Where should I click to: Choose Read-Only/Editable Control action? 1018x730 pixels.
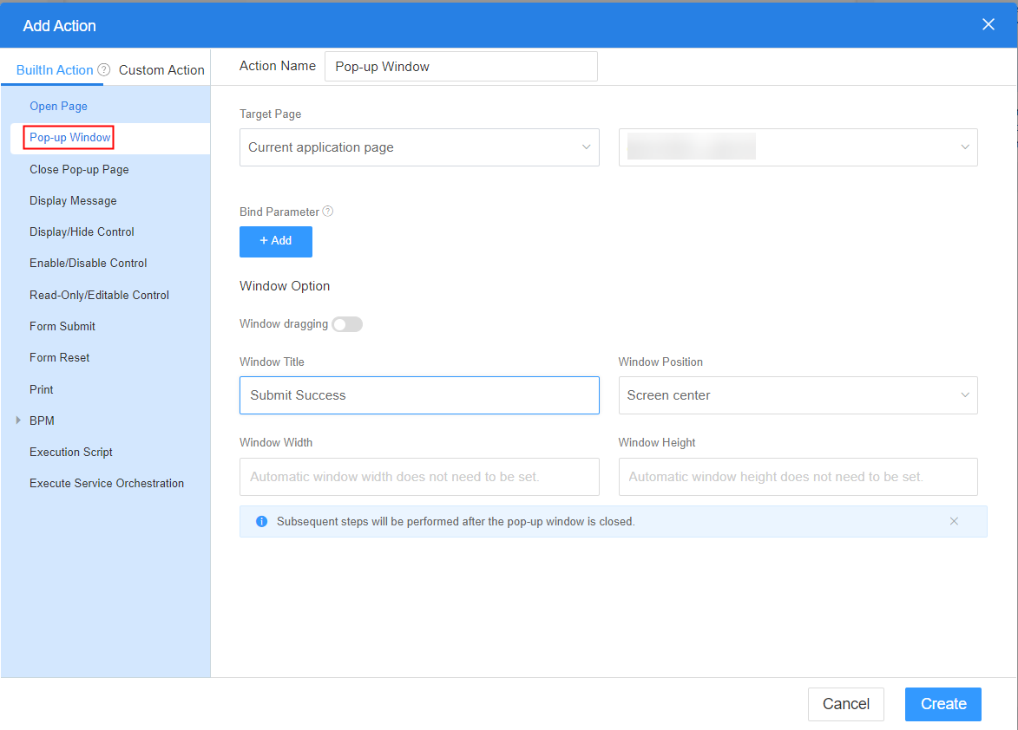click(99, 295)
